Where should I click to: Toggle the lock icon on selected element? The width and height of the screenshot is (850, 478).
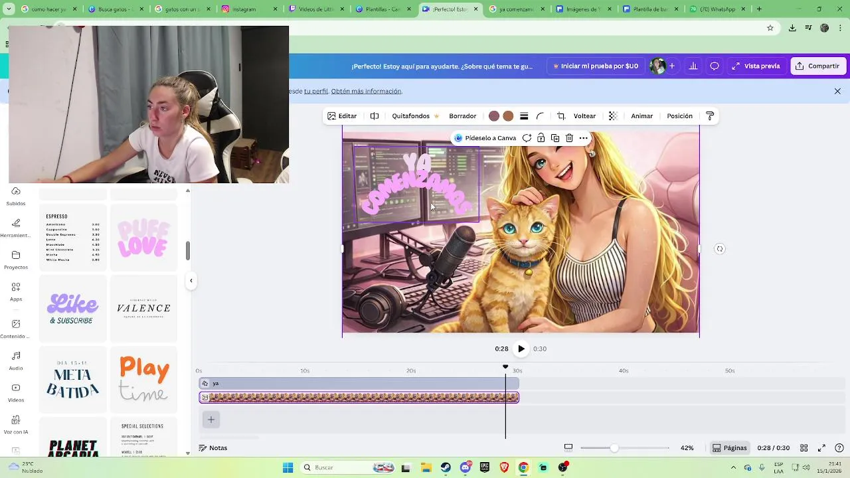tap(541, 138)
